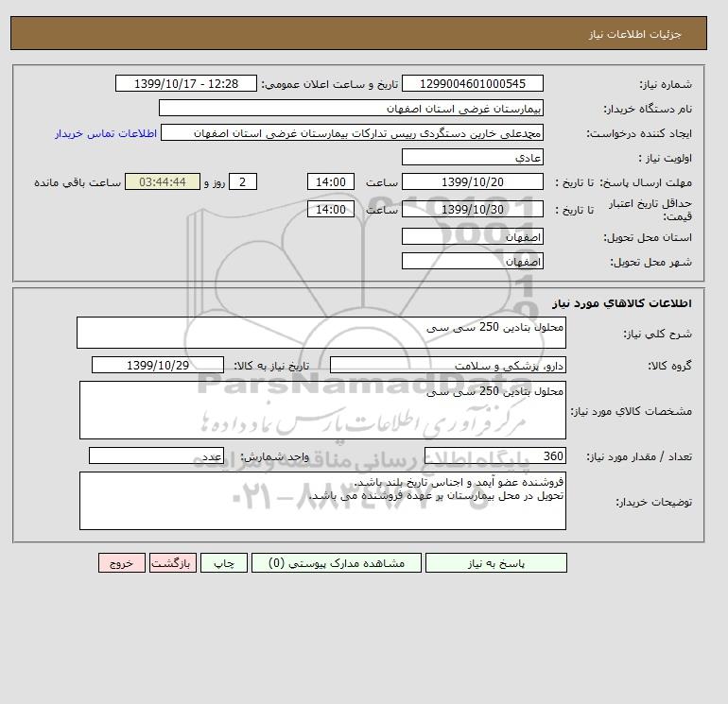This screenshot has height=704, width=728.
Task: Click the مشخصات کالای مورد نیاز text area
Action: pos(322,410)
